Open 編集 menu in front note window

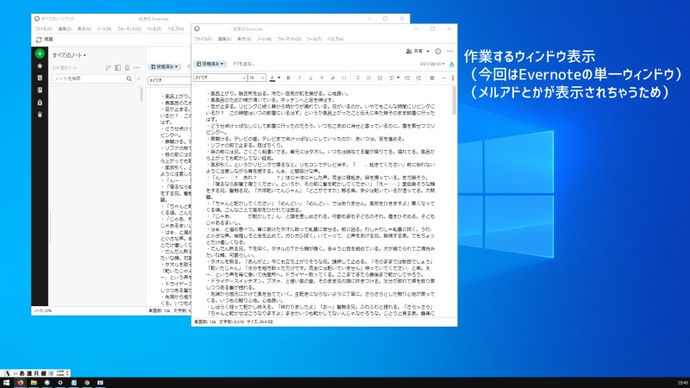[224, 39]
